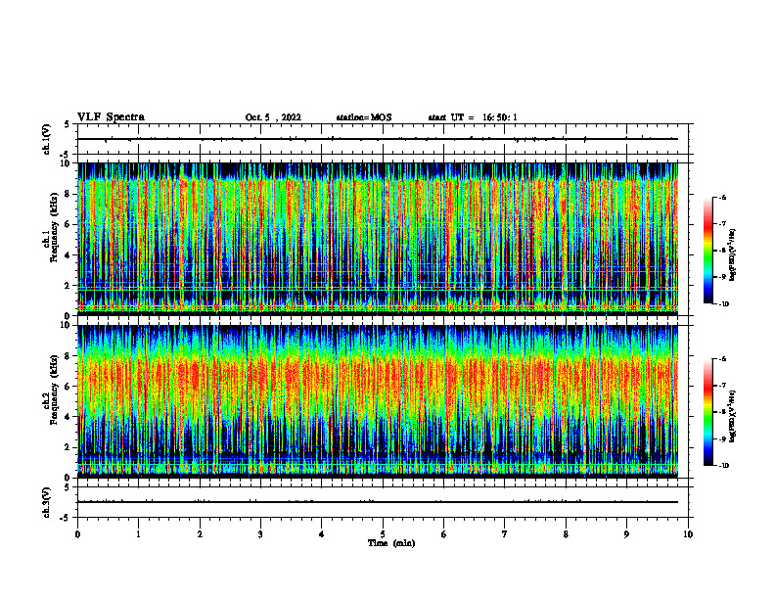Click the "10" tick on the time axis

(688, 534)
